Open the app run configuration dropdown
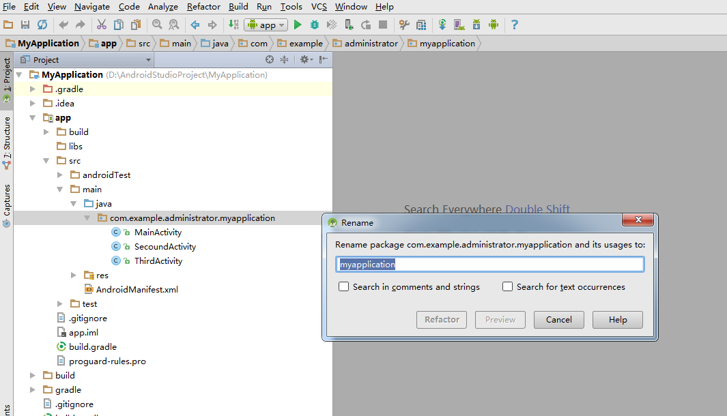The height and width of the screenshot is (416, 727). (x=266, y=25)
